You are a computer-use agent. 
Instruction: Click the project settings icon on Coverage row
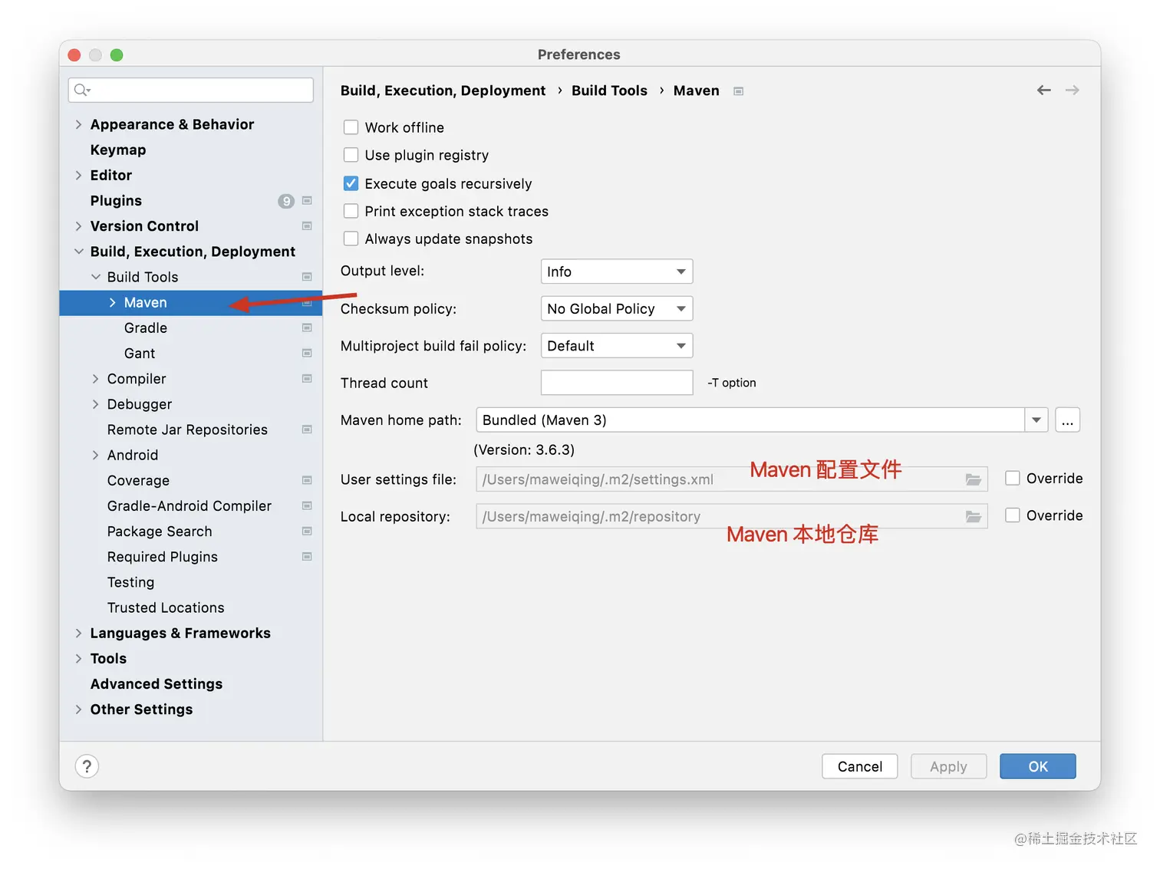307,480
